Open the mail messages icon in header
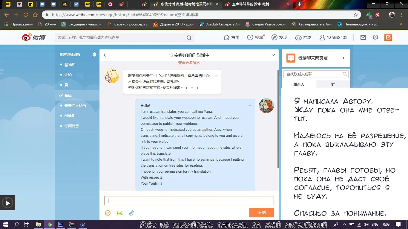This screenshot has height=229, width=408. [x=363, y=37]
